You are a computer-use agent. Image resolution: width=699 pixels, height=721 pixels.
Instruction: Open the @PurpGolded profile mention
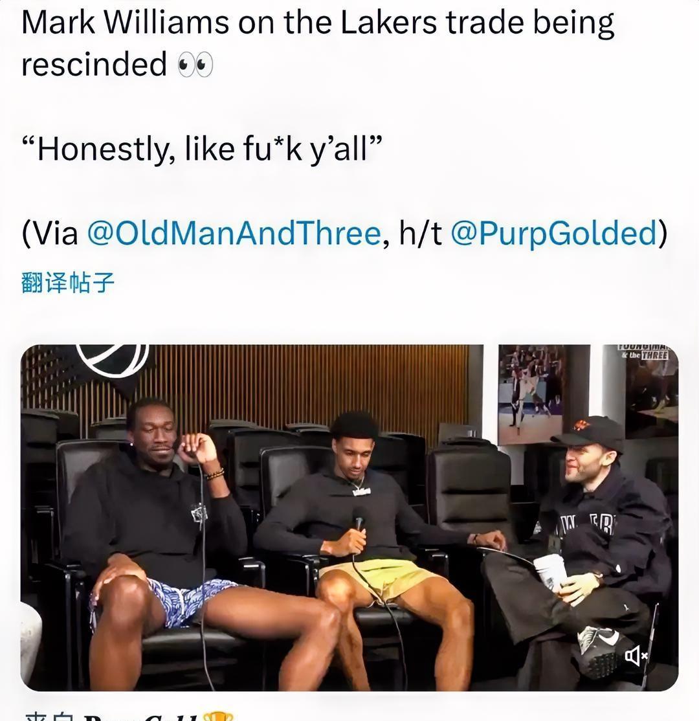(554, 232)
